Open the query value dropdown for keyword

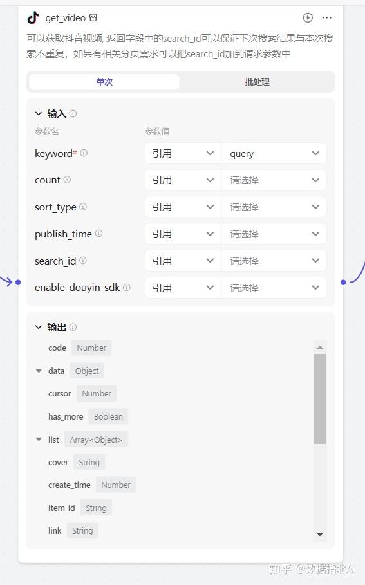click(274, 153)
